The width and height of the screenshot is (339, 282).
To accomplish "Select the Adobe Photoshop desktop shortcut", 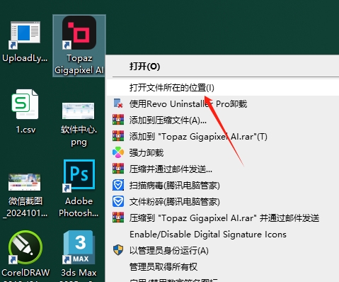I will pos(79,175).
